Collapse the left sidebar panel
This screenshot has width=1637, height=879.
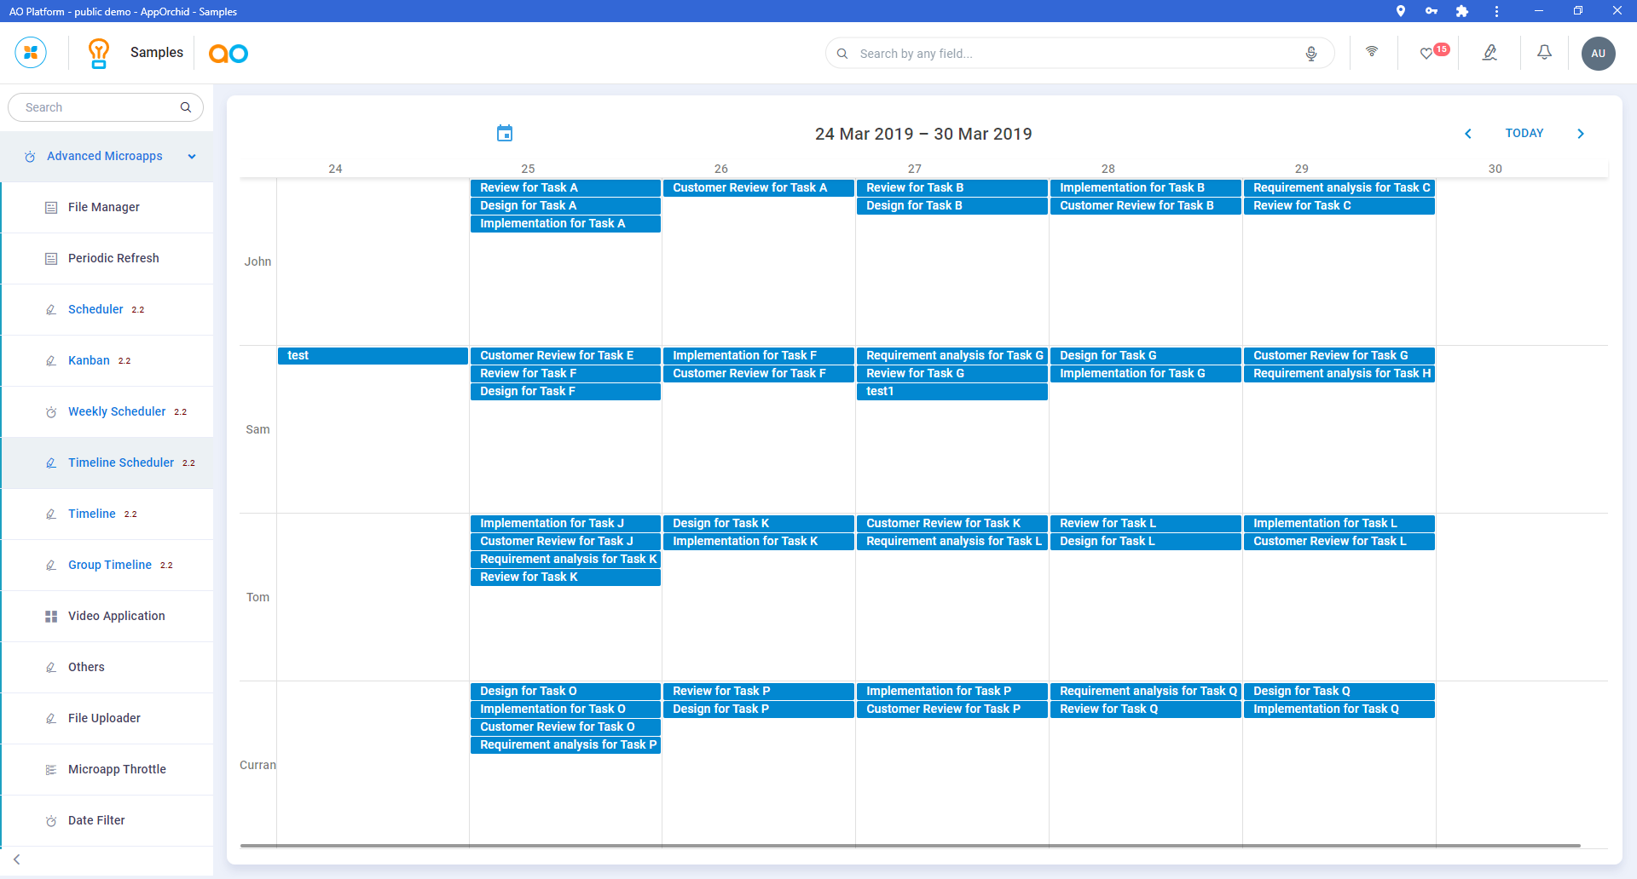click(x=17, y=859)
